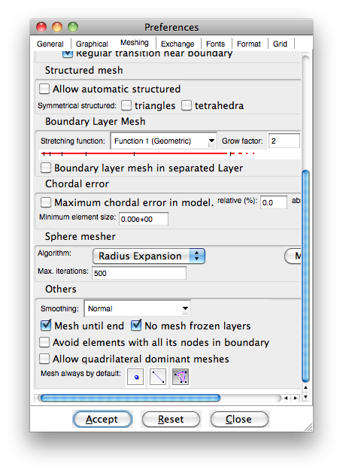The height and width of the screenshot is (473, 343).
Task: Click vertical scrollbar up arrow
Action: click(305, 387)
